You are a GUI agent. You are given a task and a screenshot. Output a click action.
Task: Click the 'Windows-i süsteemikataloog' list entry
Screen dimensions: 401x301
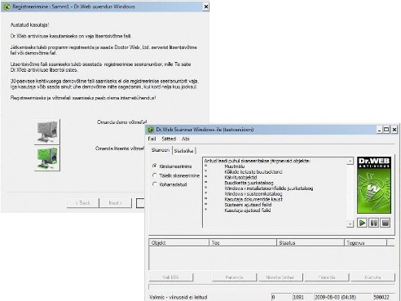253,194
